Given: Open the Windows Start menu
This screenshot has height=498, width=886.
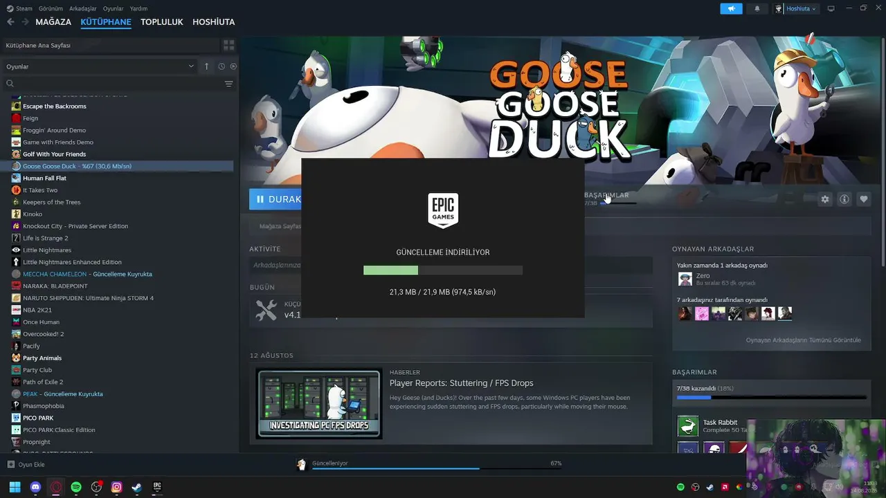Looking at the screenshot, I should [x=15, y=487].
